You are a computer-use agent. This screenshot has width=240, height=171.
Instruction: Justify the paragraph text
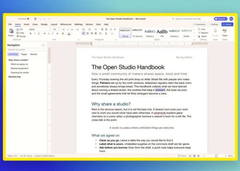(x=96, y=33)
